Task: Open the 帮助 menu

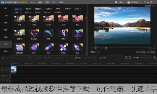Action: [62, 2]
